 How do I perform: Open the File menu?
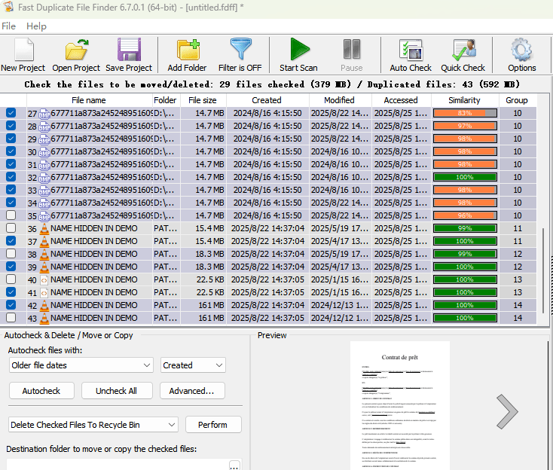(x=8, y=26)
